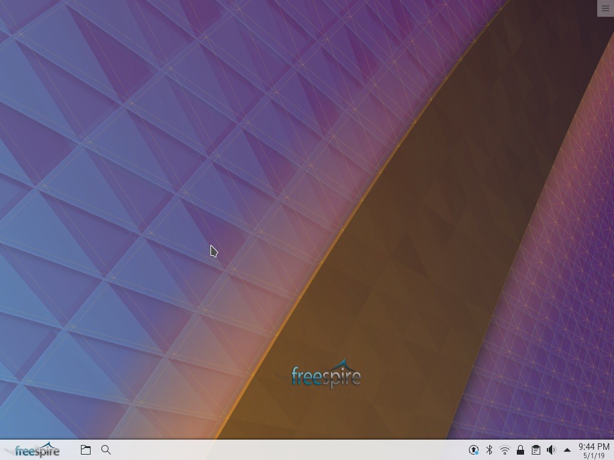Open the desktop toolbox in the top-right corner

[x=605, y=8]
